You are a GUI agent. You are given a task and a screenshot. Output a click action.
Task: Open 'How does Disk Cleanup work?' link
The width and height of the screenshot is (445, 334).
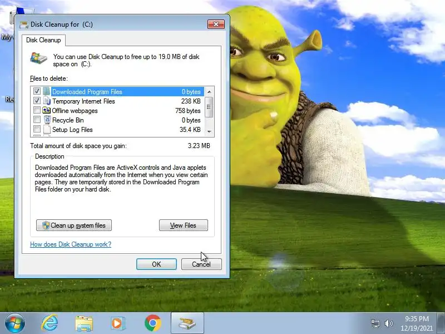click(71, 244)
